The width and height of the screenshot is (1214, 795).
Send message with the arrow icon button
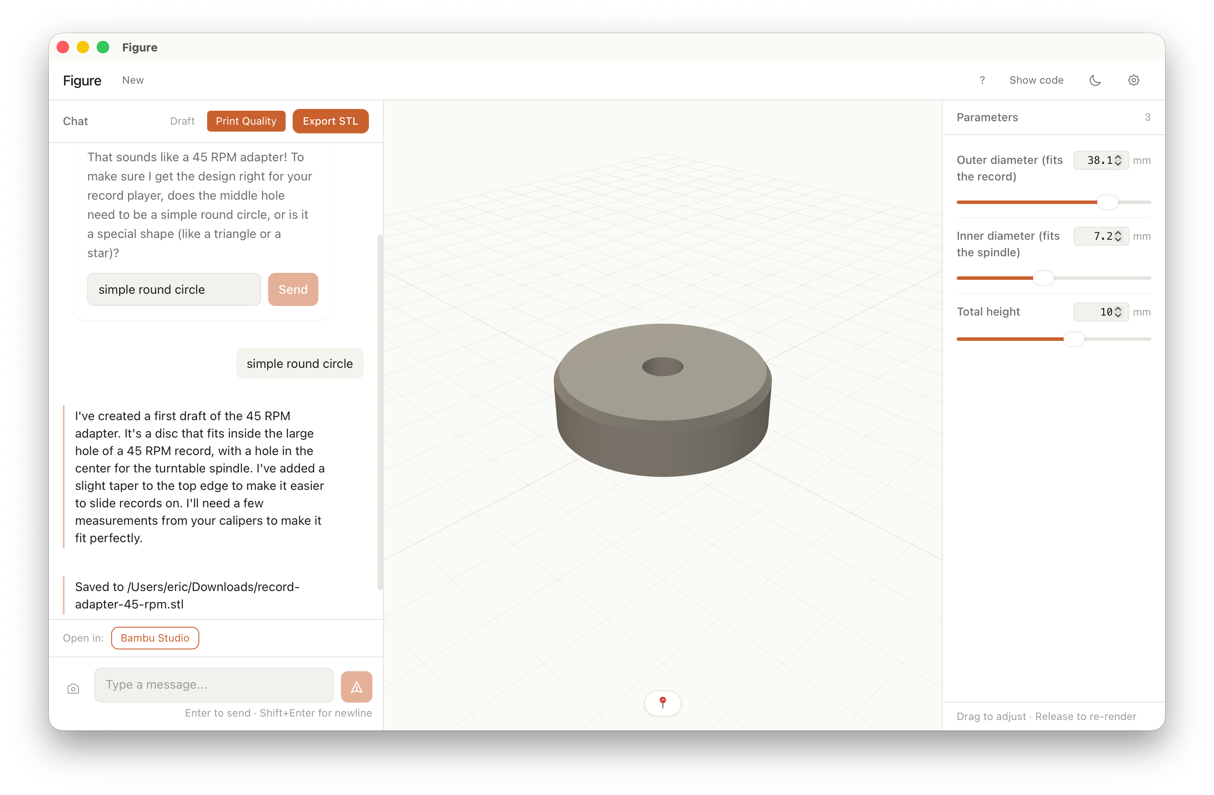pyautogui.click(x=356, y=686)
